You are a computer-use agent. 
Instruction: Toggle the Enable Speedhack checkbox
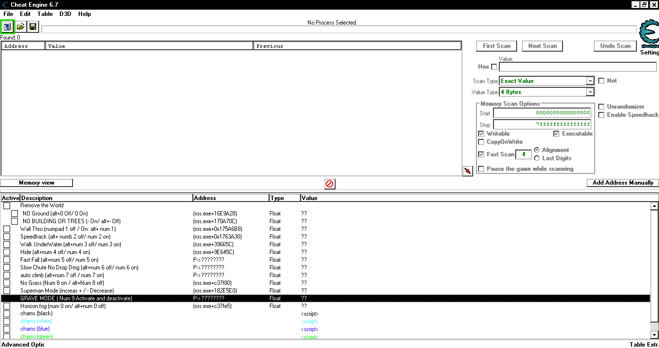(602, 115)
